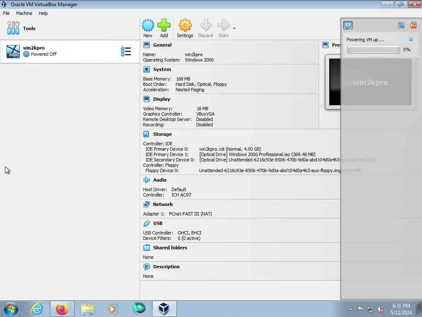Image resolution: width=422 pixels, height=317 pixels.
Task: Open the Machine menu
Action: (x=24, y=13)
